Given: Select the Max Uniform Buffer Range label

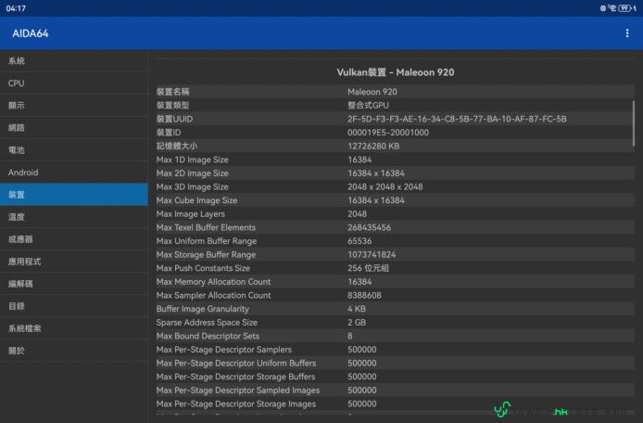Looking at the screenshot, I should [207, 240].
